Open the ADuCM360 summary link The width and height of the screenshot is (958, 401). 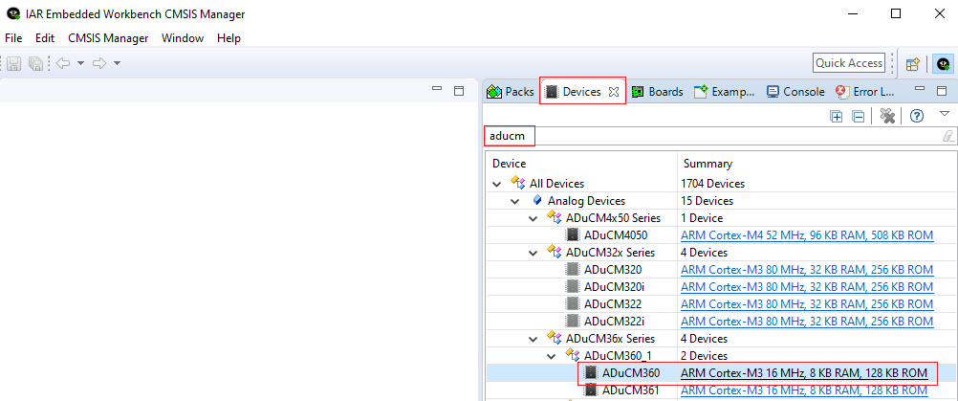(804, 373)
